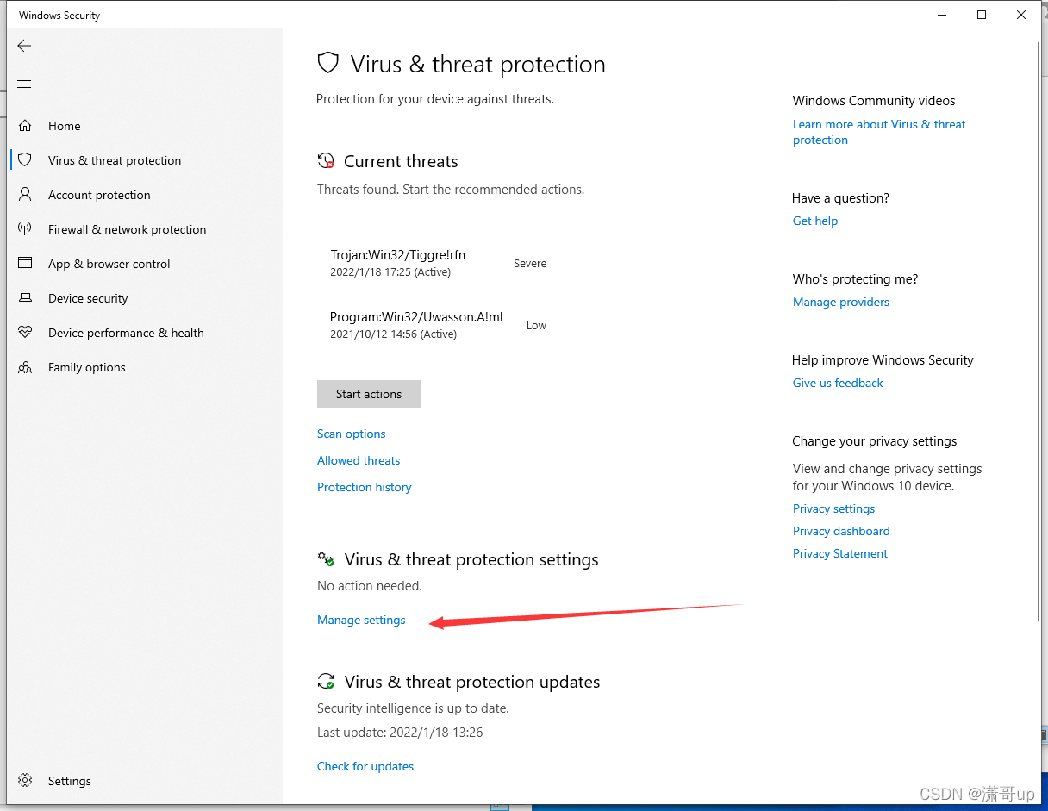The height and width of the screenshot is (811, 1048).
Task: Click the Manage settings link
Action: point(361,620)
